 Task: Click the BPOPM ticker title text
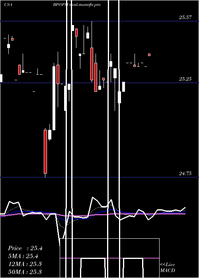60,5
